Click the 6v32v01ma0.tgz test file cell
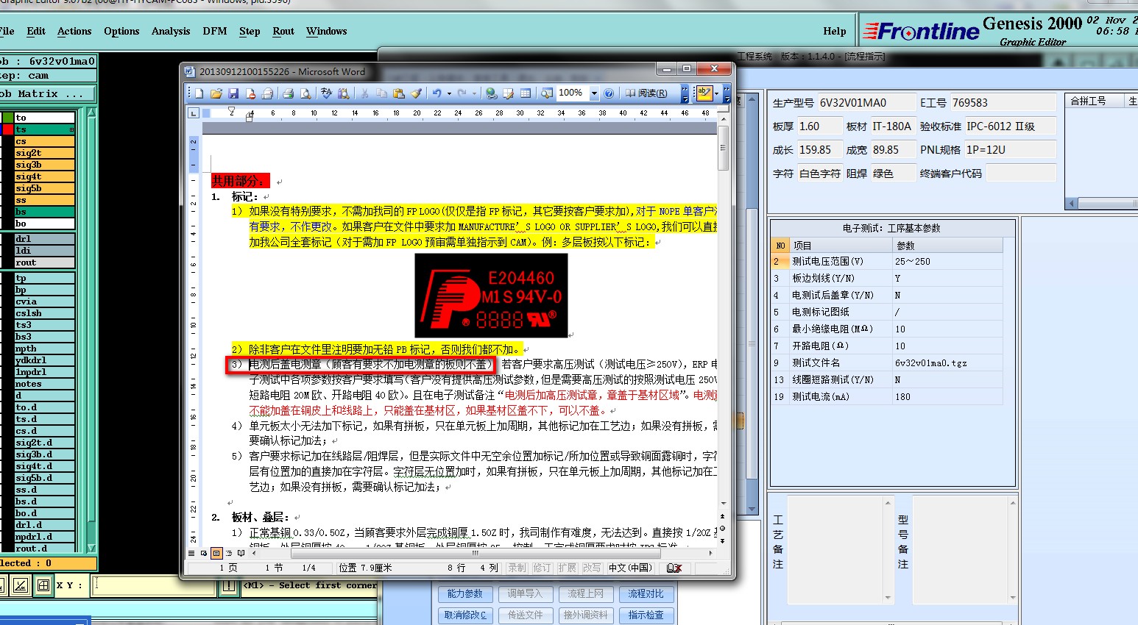This screenshot has height=625, width=1138. (x=948, y=362)
